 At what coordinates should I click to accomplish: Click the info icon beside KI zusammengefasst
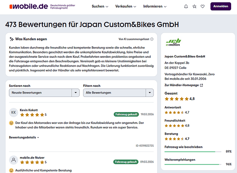tap(151, 39)
